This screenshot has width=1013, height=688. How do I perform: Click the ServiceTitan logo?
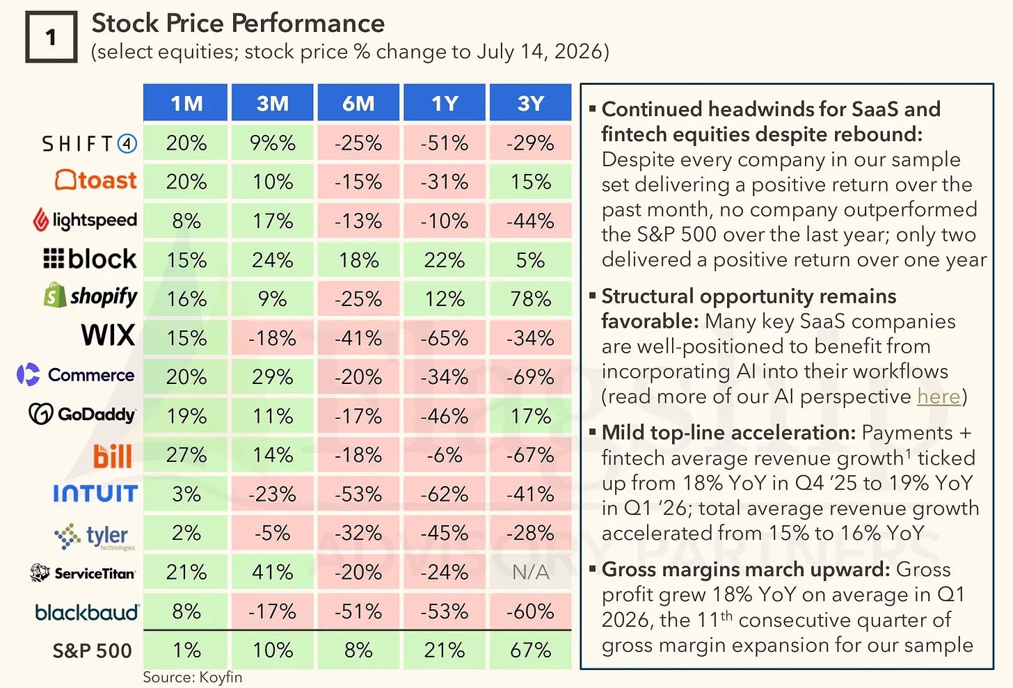click(x=83, y=573)
